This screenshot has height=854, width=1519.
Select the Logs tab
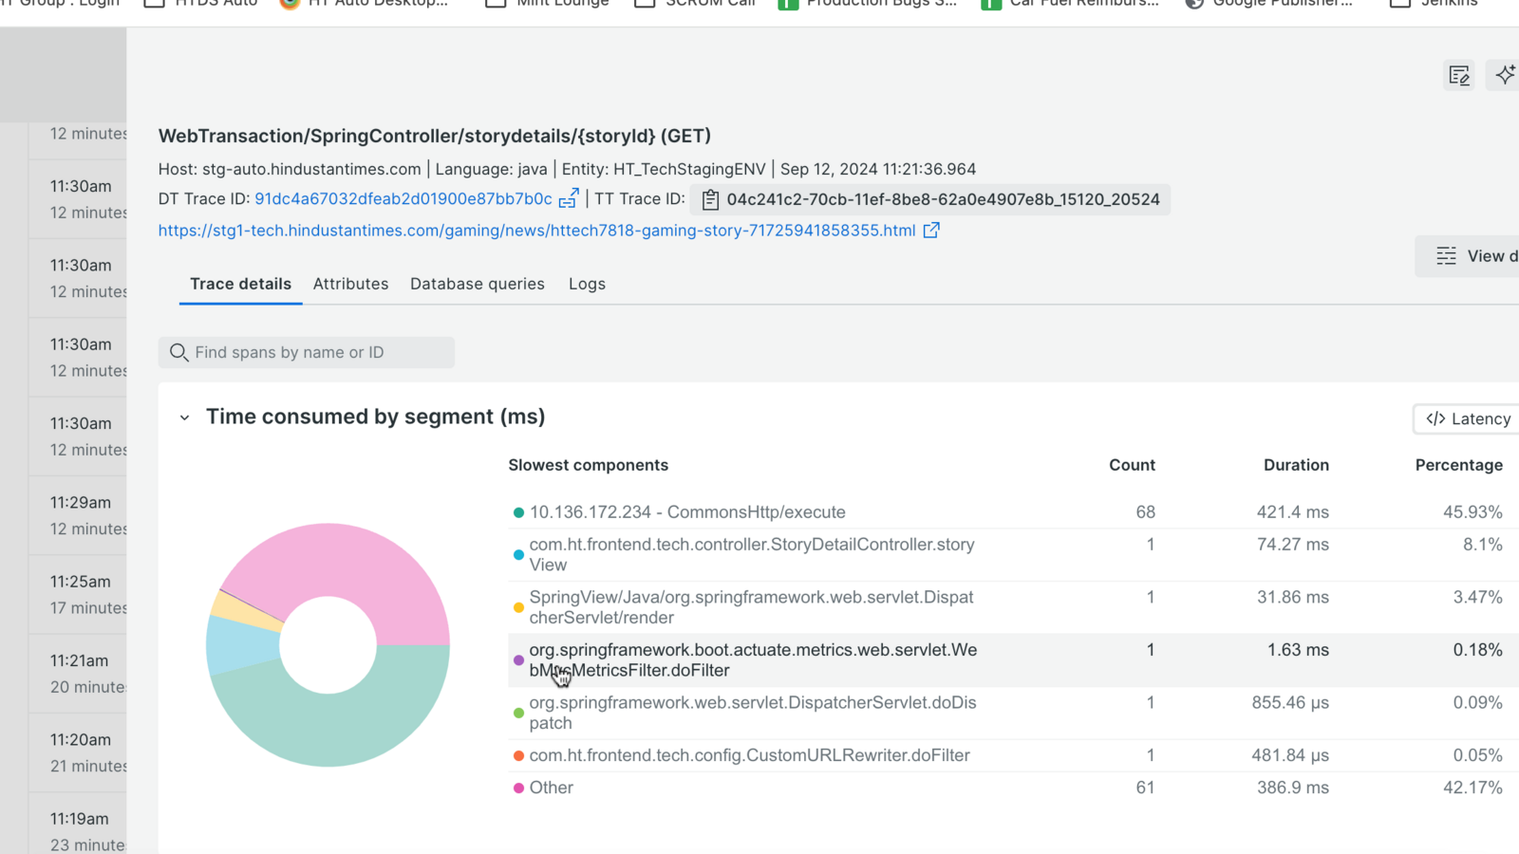[x=587, y=284]
